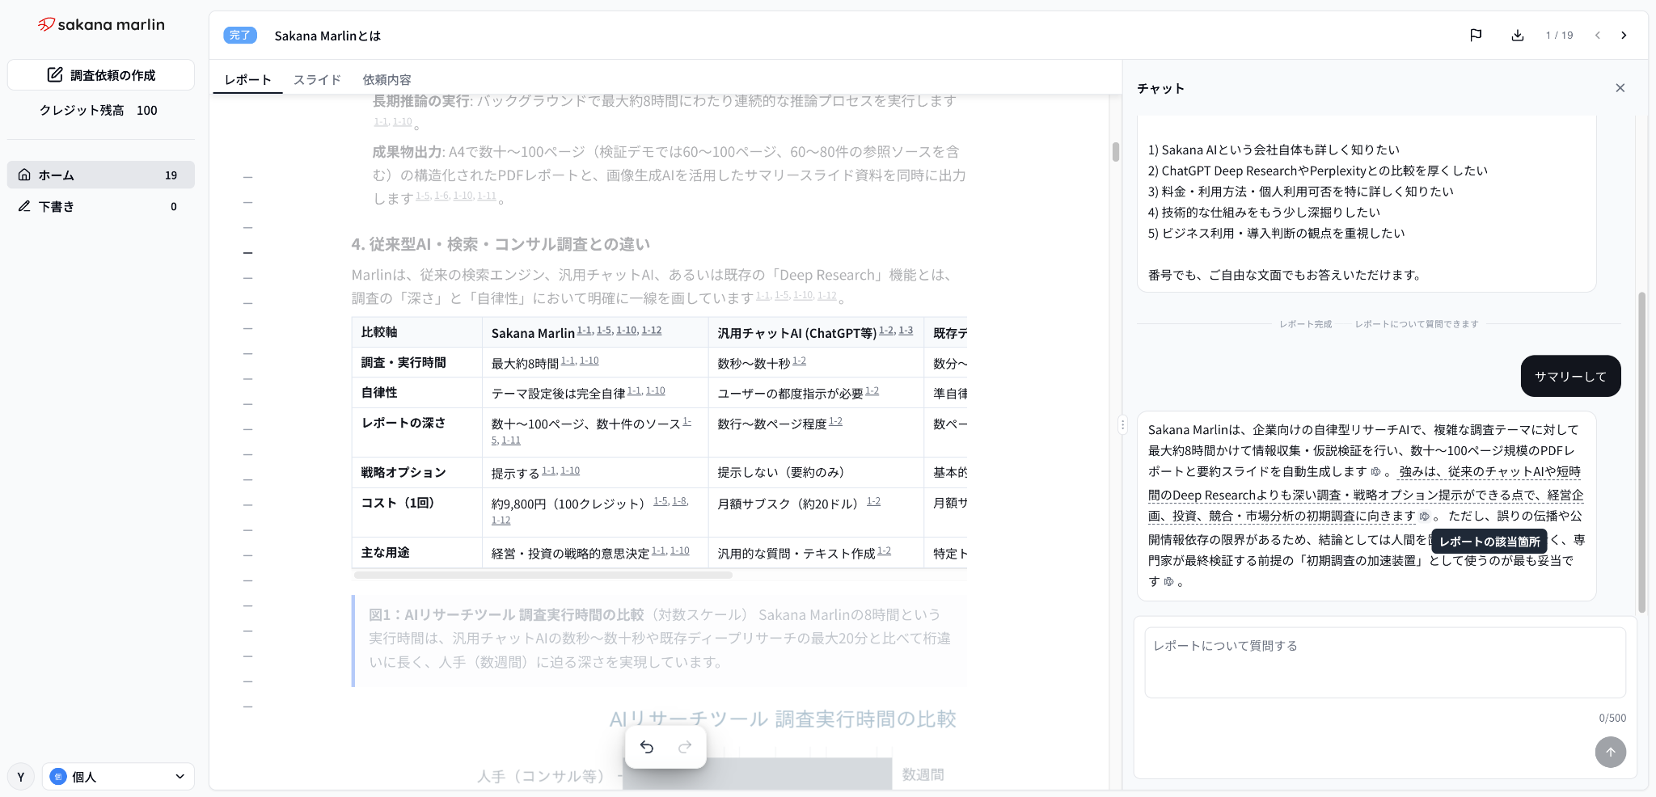Click the レポートについて質問する input field

[x=1385, y=662]
